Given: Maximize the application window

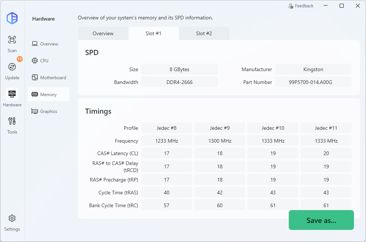Looking at the screenshot, I should coord(341,6).
